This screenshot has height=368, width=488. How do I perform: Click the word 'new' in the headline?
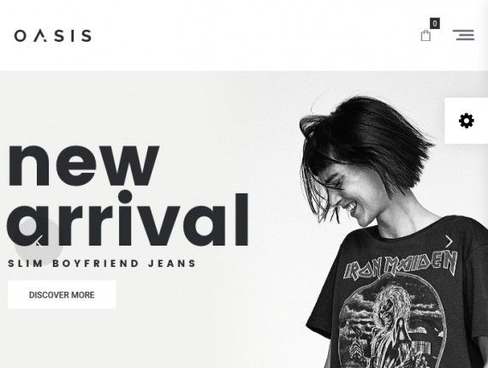coord(83,165)
